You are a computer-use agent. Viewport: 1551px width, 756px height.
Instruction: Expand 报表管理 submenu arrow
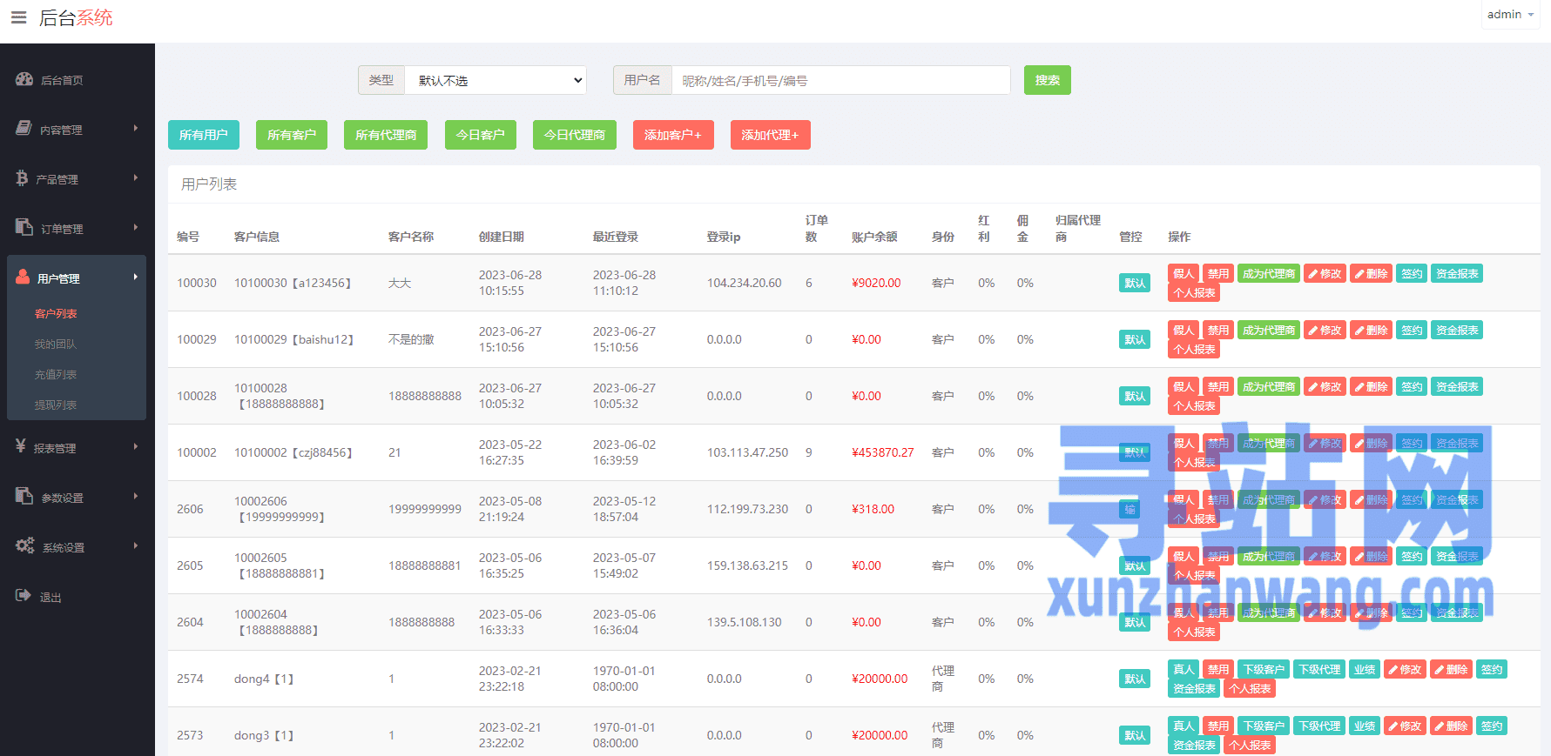click(136, 447)
